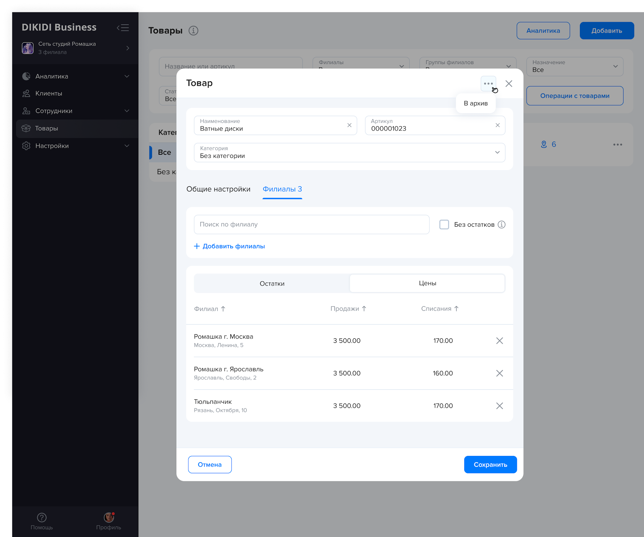
Task: Open Товары info icon
Action: pyautogui.click(x=193, y=30)
